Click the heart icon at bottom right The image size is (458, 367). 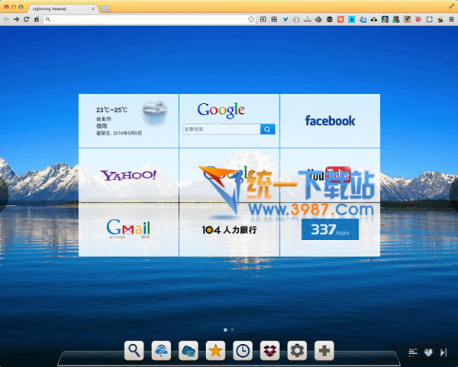pyautogui.click(x=429, y=352)
